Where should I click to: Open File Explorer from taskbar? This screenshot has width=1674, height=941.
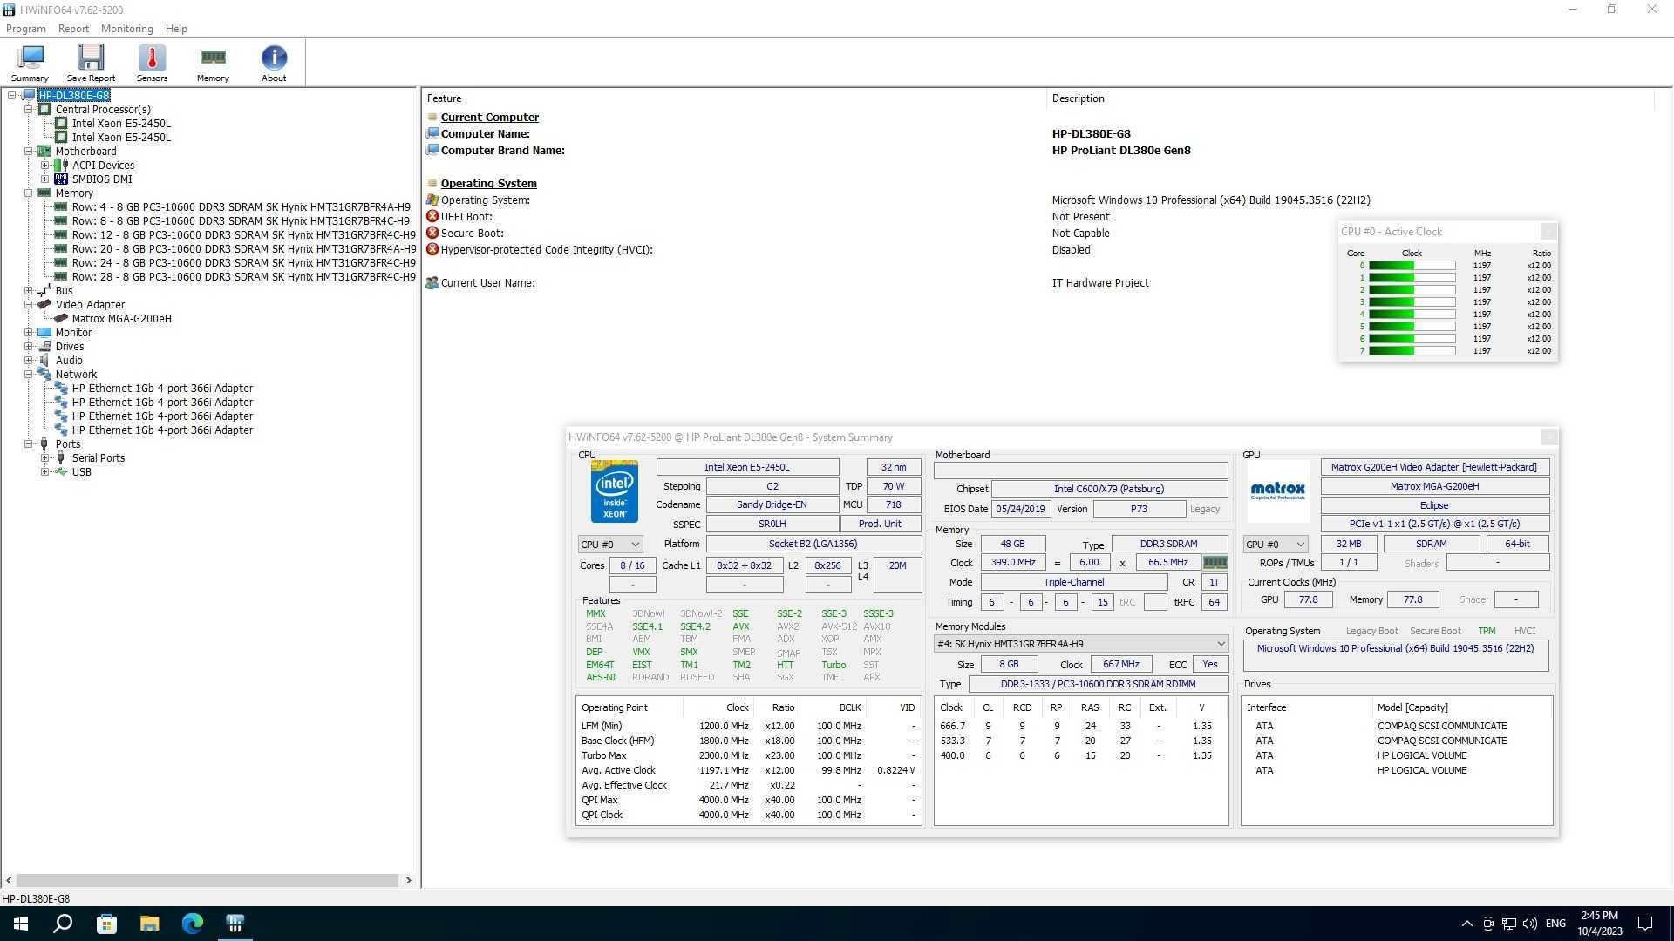pos(149,924)
